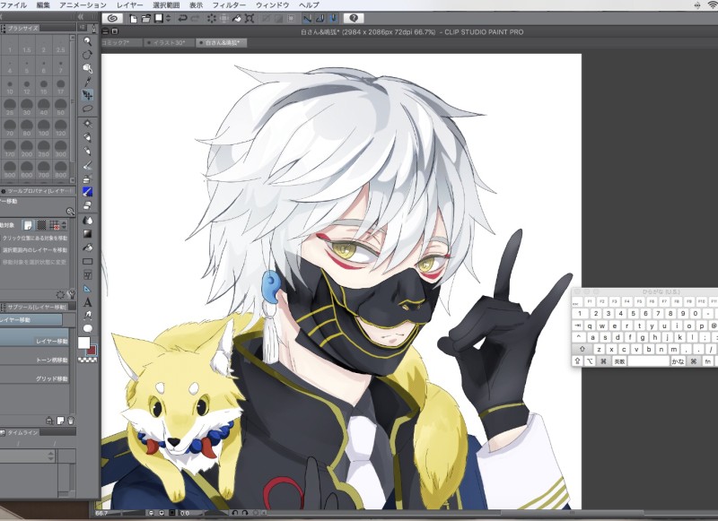Viewport: 718px width, 521px height.
Task: Click the red sub color swatch
Action: (92, 350)
